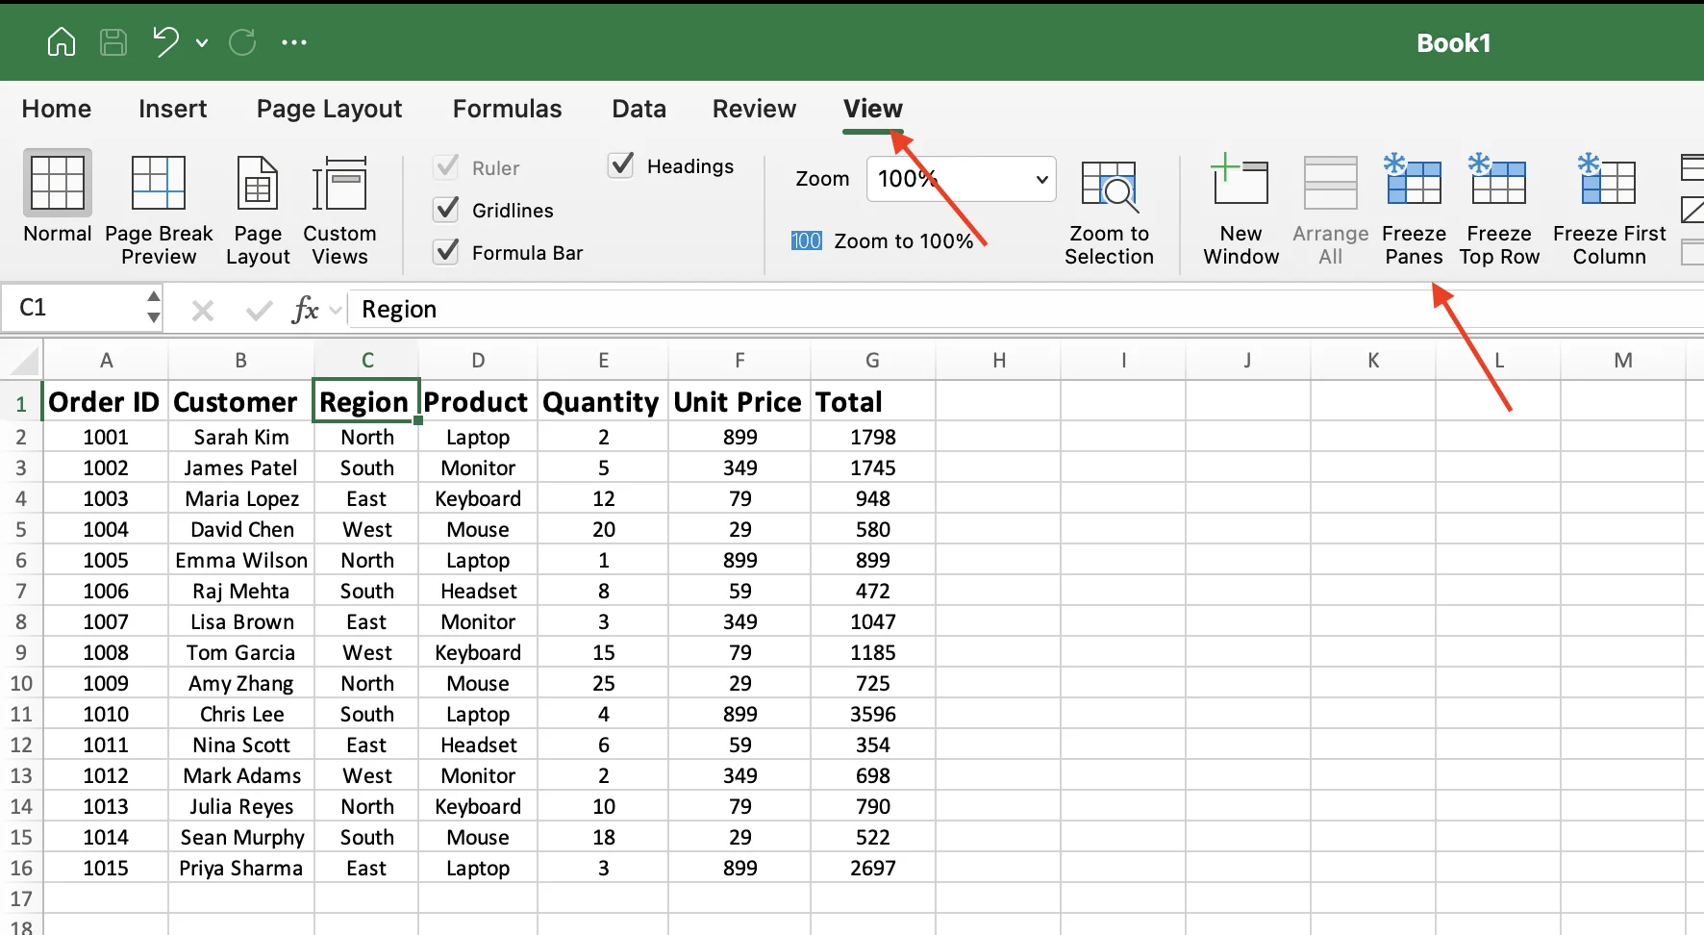Uncheck the Headings option
The width and height of the screenshot is (1704, 935).
(x=621, y=164)
